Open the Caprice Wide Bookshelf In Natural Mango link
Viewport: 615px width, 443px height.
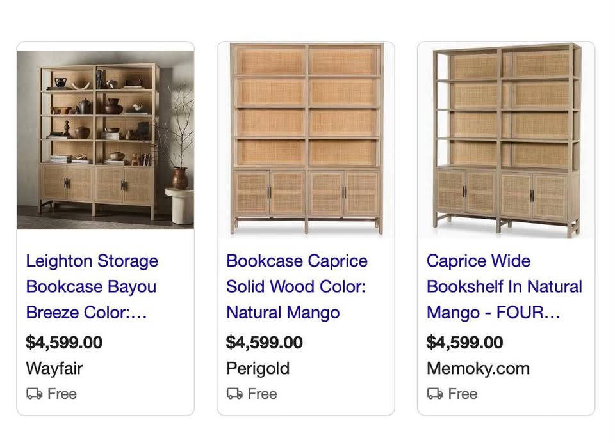[504, 286]
